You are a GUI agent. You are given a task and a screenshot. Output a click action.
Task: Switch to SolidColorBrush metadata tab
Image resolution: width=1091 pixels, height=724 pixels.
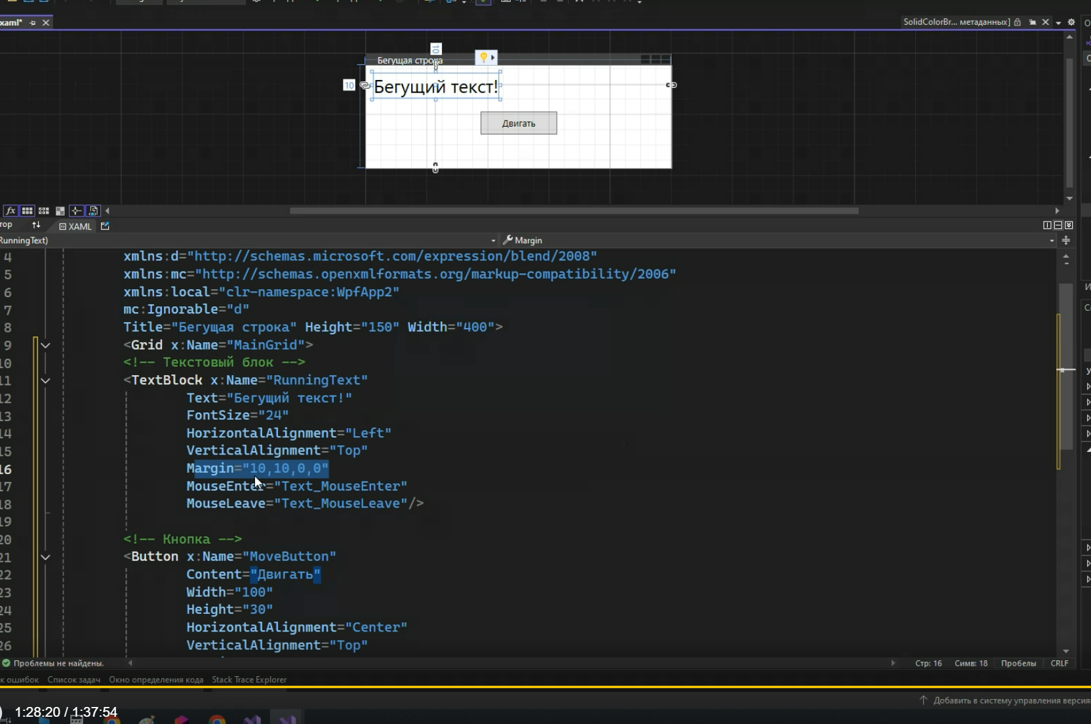coord(957,22)
